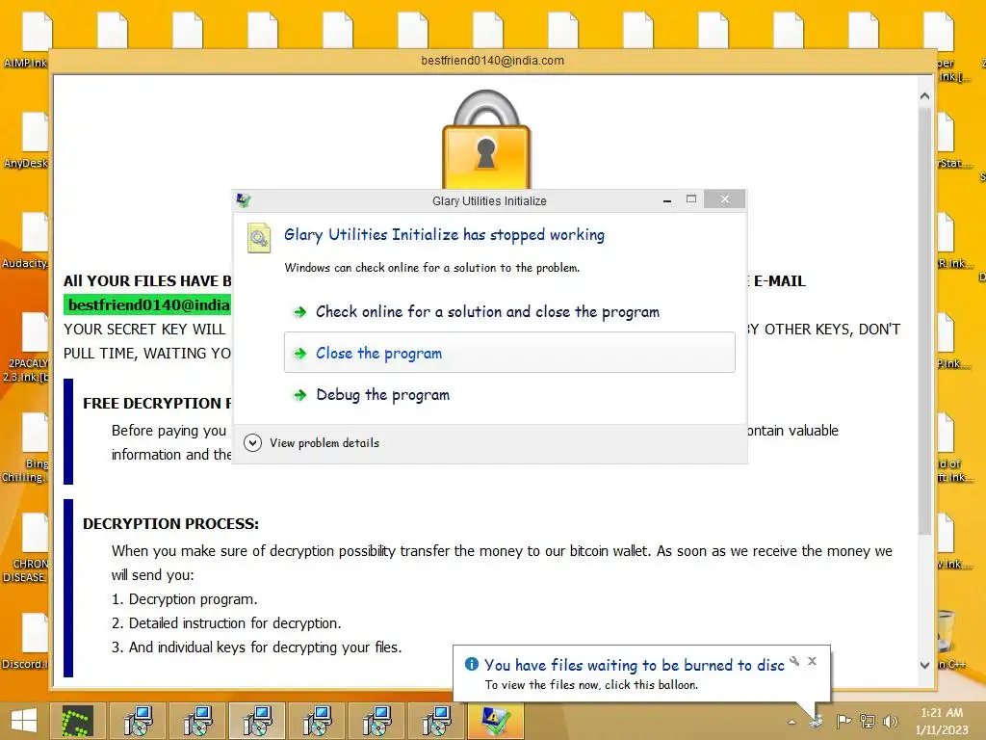Click the installer taskbar button left of Glary icon
986x740 pixels.
435,721
